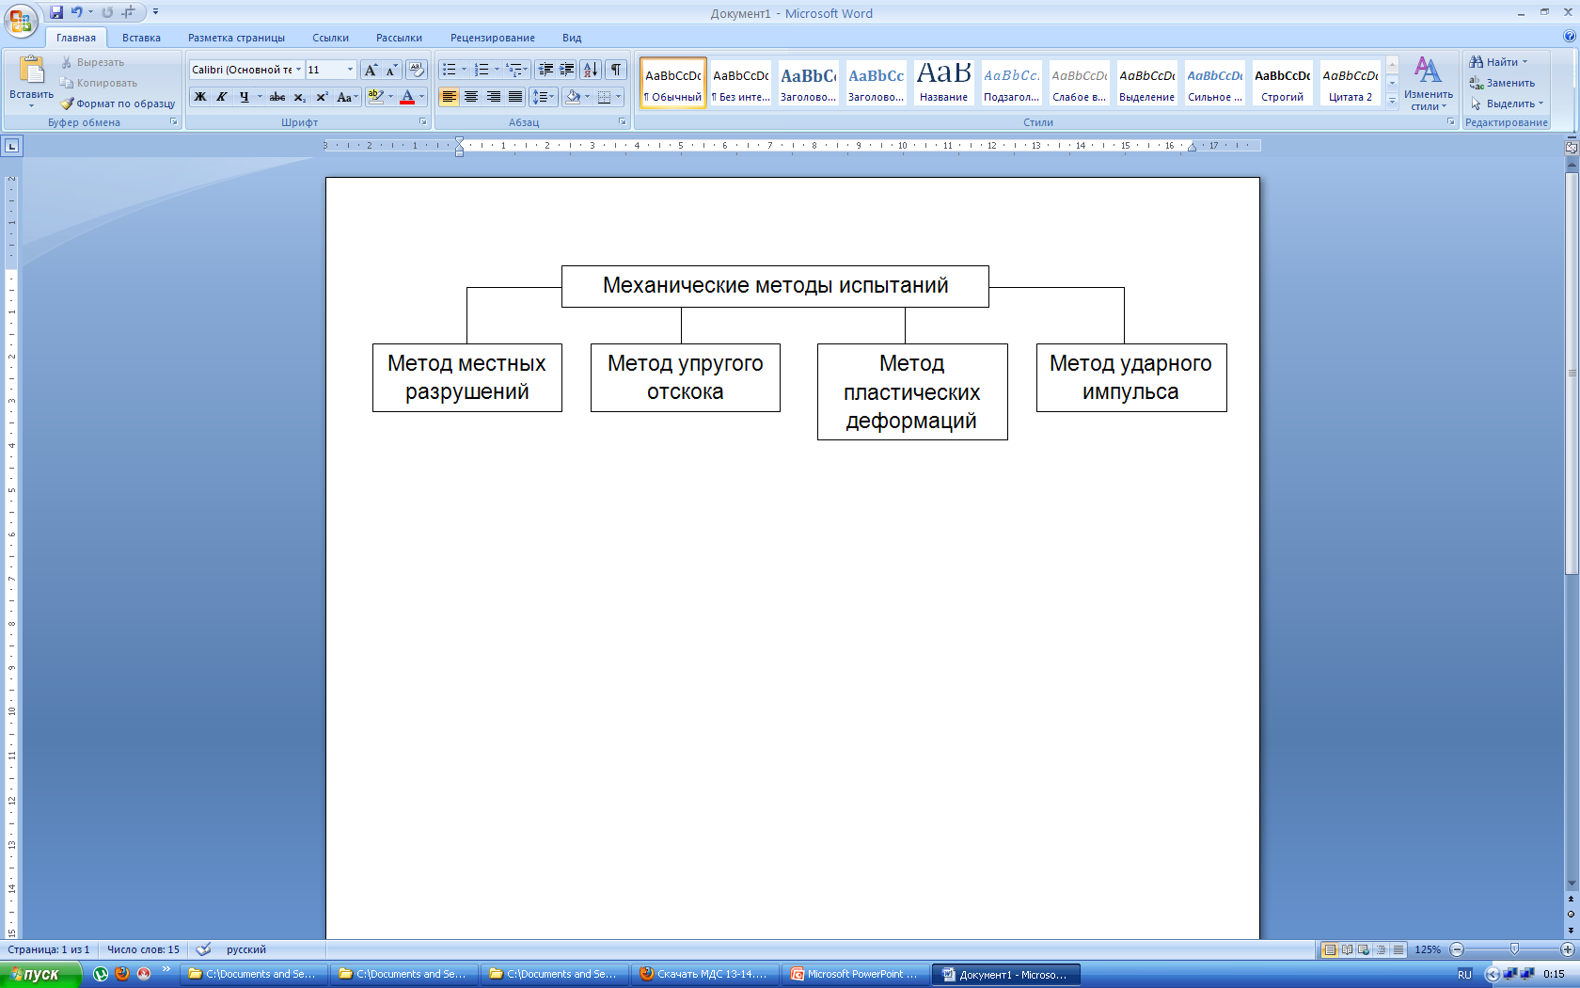Screen dimensions: 1580x988
Task: Click the Format Painter (Формат по образцу)
Action: (x=118, y=104)
